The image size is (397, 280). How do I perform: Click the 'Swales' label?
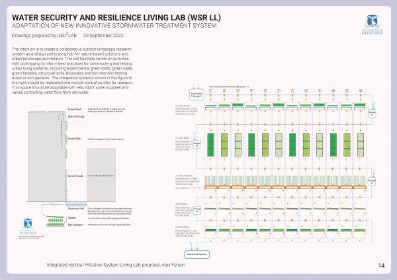[x=72, y=218]
